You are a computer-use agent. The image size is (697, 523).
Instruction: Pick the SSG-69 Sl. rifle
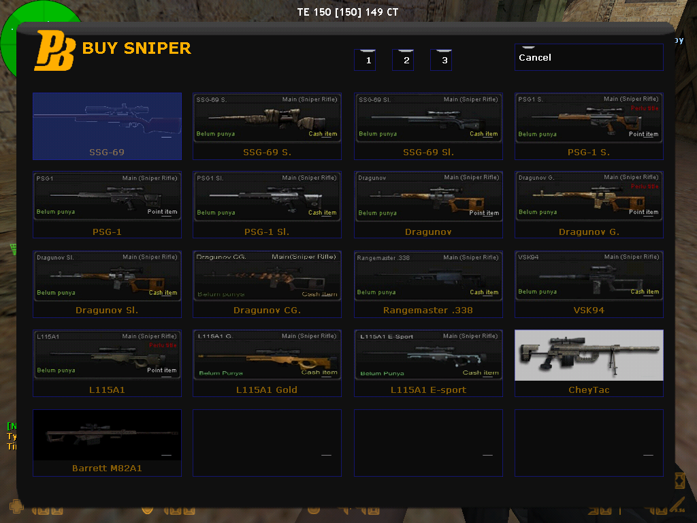click(428, 126)
